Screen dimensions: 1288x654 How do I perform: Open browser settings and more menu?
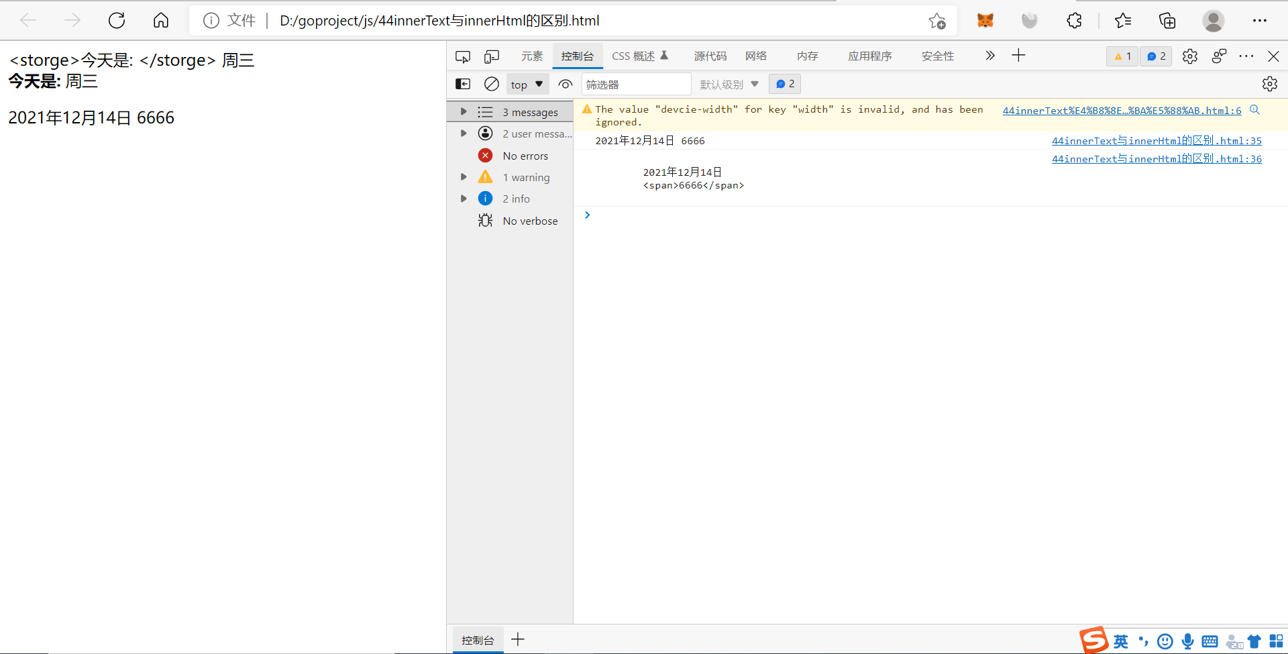1260,21
